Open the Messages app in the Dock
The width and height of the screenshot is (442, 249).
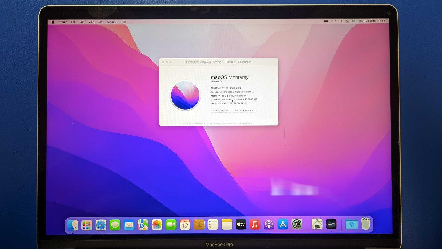coord(115,225)
